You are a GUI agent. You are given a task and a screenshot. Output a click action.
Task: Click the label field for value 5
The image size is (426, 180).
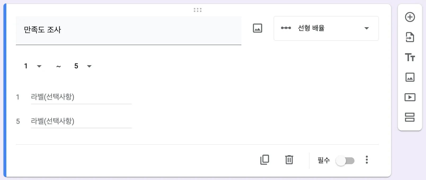(x=81, y=121)
